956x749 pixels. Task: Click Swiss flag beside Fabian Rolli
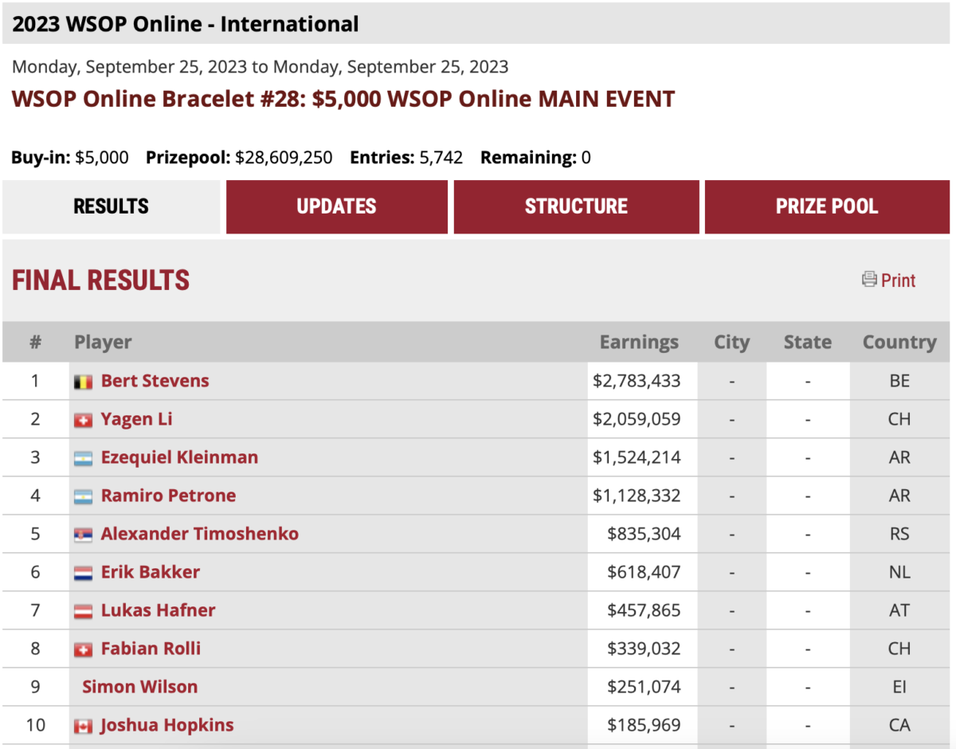tap(83, 649)
